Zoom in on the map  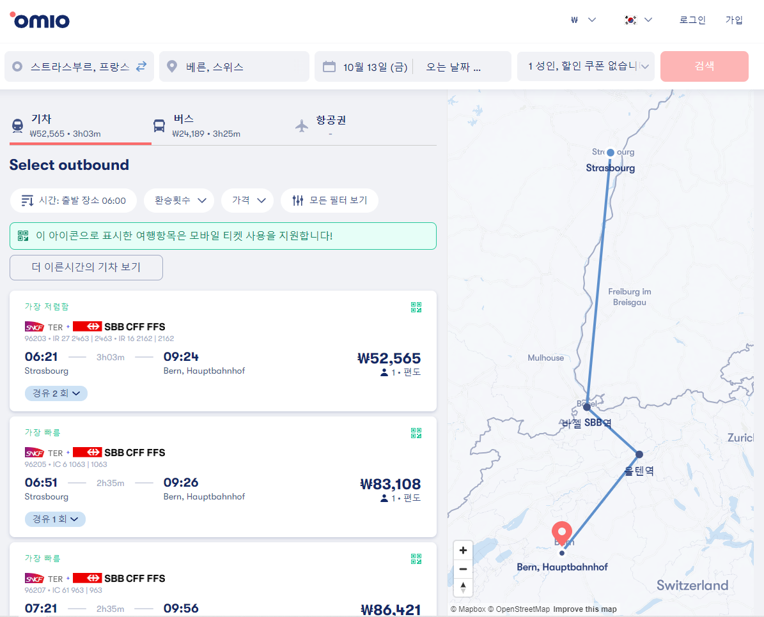(x=463, y=551)
